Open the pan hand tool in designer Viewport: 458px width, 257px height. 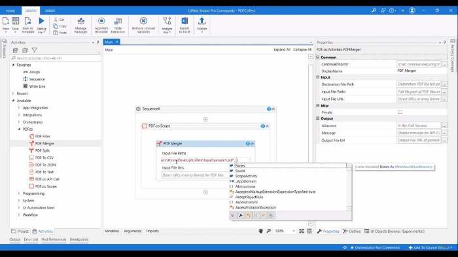coord(261,231)
